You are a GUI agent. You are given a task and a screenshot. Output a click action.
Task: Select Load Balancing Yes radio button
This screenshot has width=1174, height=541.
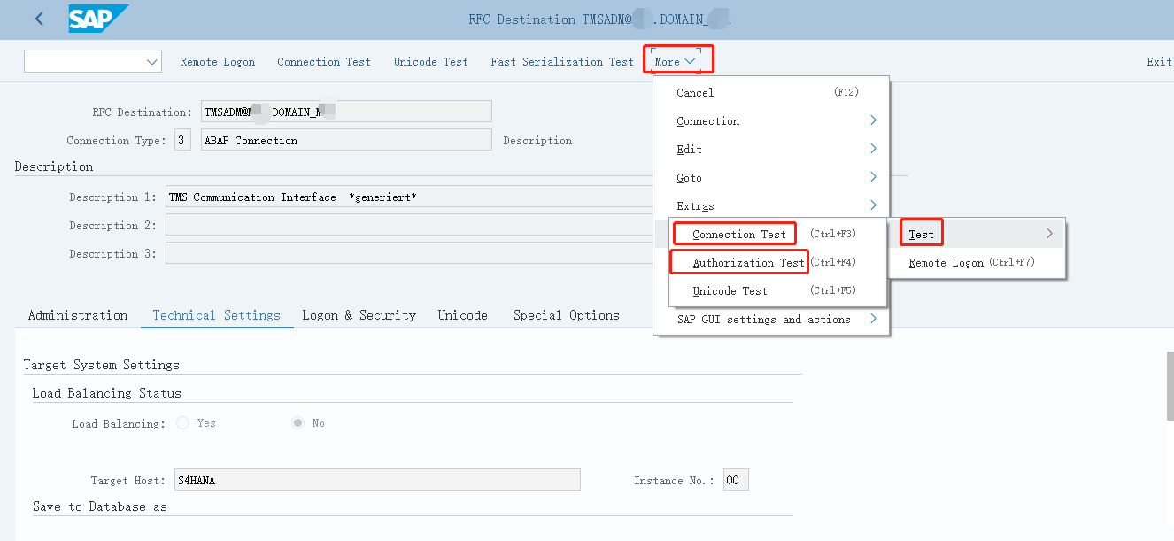click(x=183, y=423)
